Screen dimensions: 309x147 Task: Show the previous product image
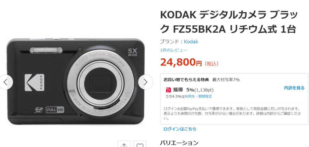pyautogui.click(x=5, y=82)
